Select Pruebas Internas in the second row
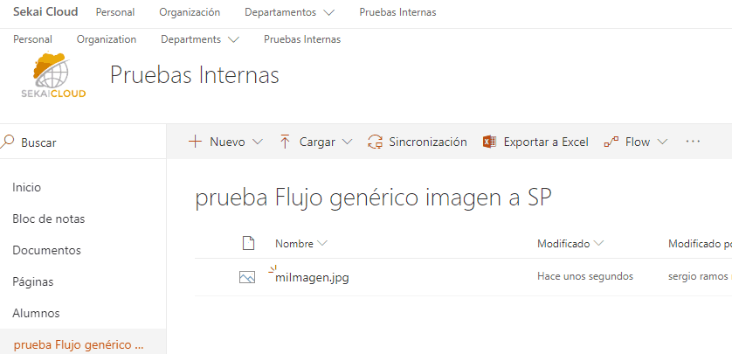The width and height of the screenshot is (732, 354). tap(302, 39)
